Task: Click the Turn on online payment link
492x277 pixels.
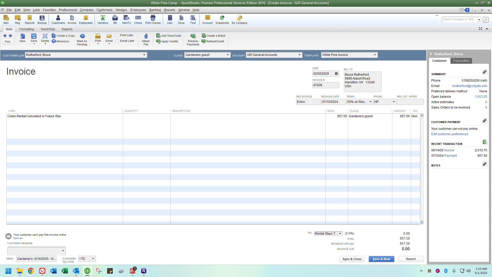Action: [x=18, y=238]
